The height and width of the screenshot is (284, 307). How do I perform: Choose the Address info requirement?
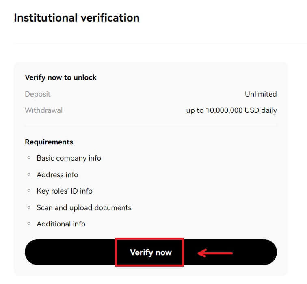click(x=57, y=175)
